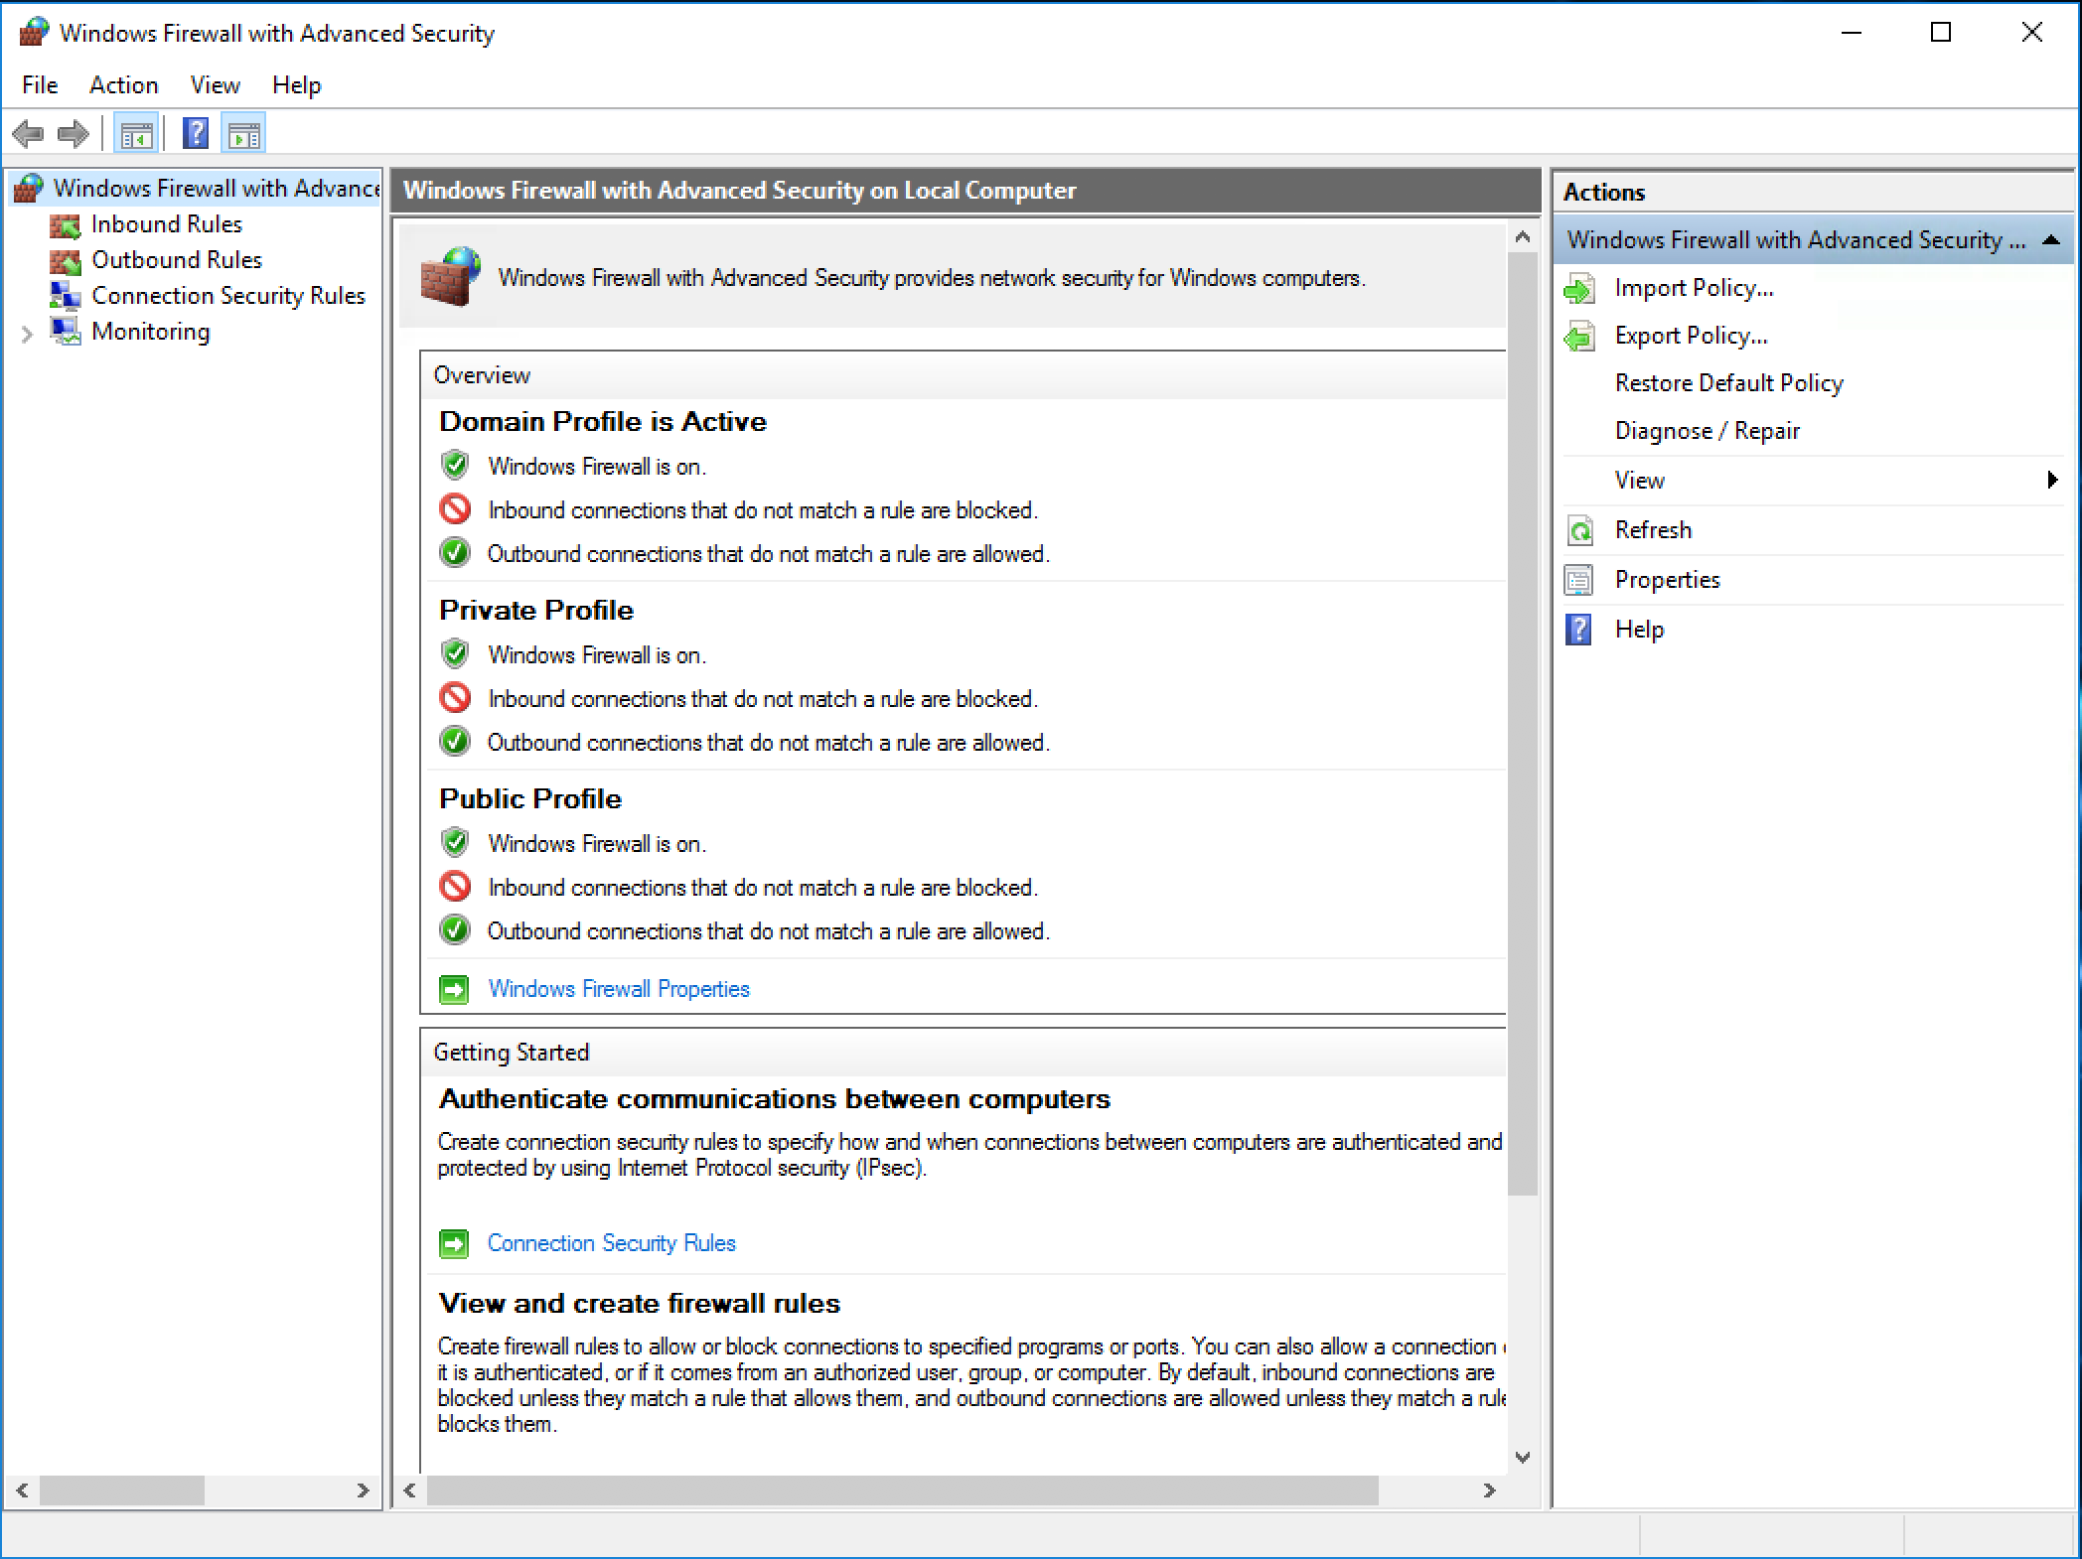Click the tree pane horizontal scroll right arrow

tap(363, 1490)
